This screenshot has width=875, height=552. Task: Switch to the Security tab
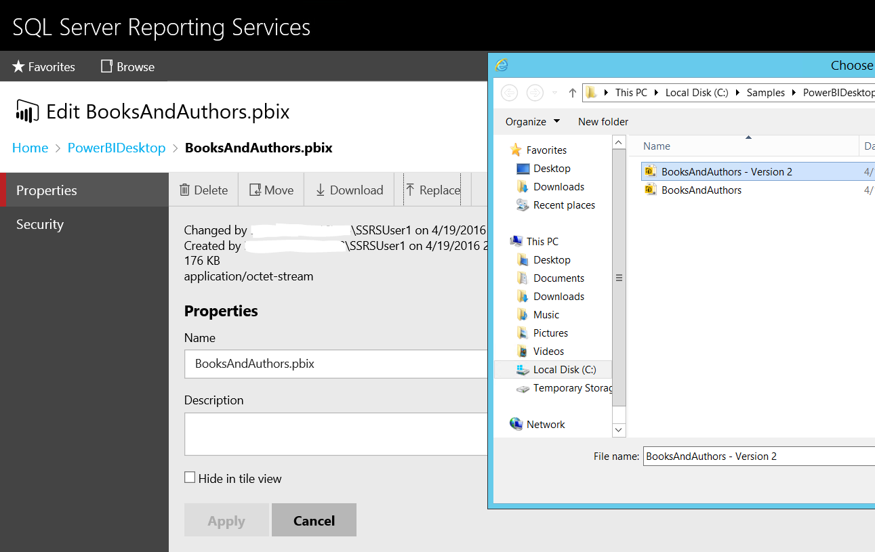[x=84, y=224]
